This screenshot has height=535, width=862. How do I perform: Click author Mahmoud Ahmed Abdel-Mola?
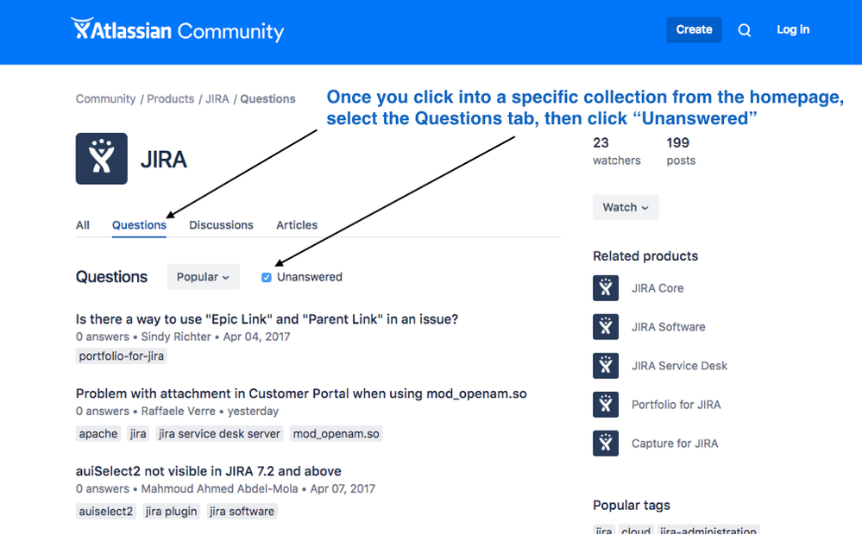(x=219, y=488)
